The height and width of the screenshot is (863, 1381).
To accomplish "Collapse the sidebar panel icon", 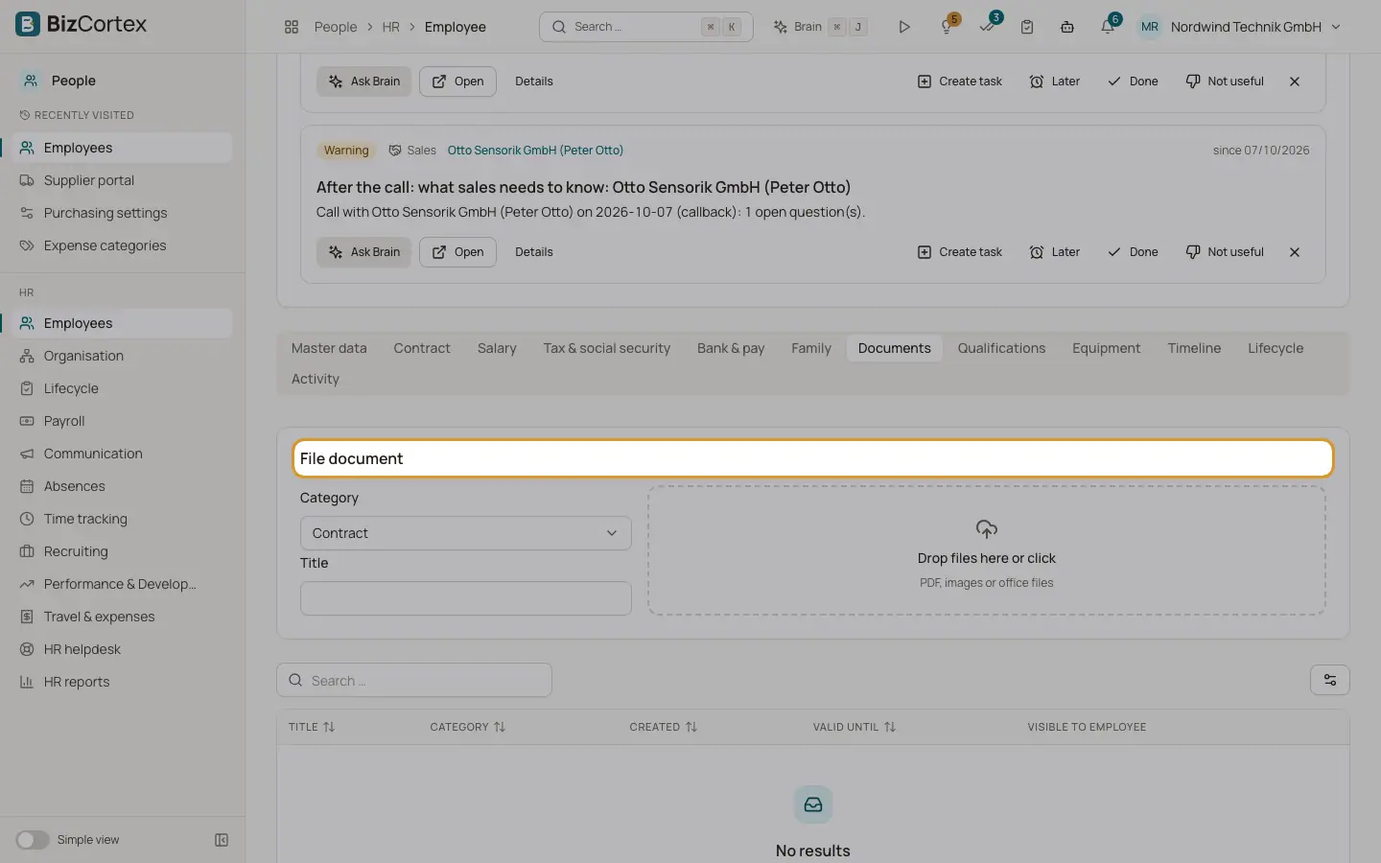I will pyautogui.click(x=222, y=840).
